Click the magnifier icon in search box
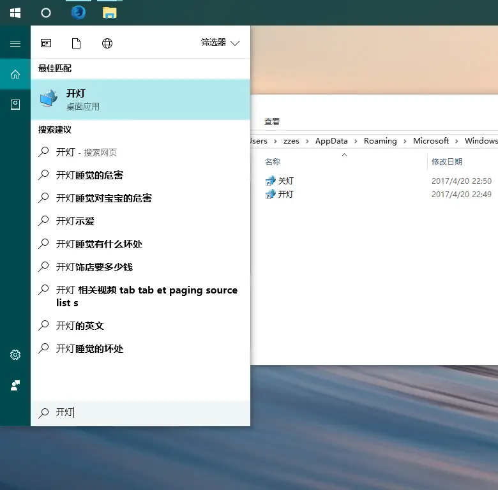Viewport: 498px width, 490px height. [43, 413]
